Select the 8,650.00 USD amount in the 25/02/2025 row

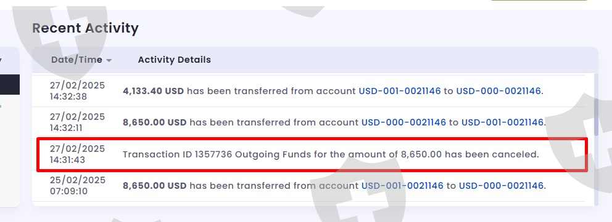[155, 186]
